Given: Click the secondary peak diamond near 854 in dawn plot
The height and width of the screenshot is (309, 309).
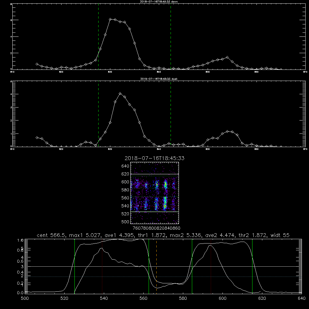Looking at the screenshot, I should tap(227, 57).
